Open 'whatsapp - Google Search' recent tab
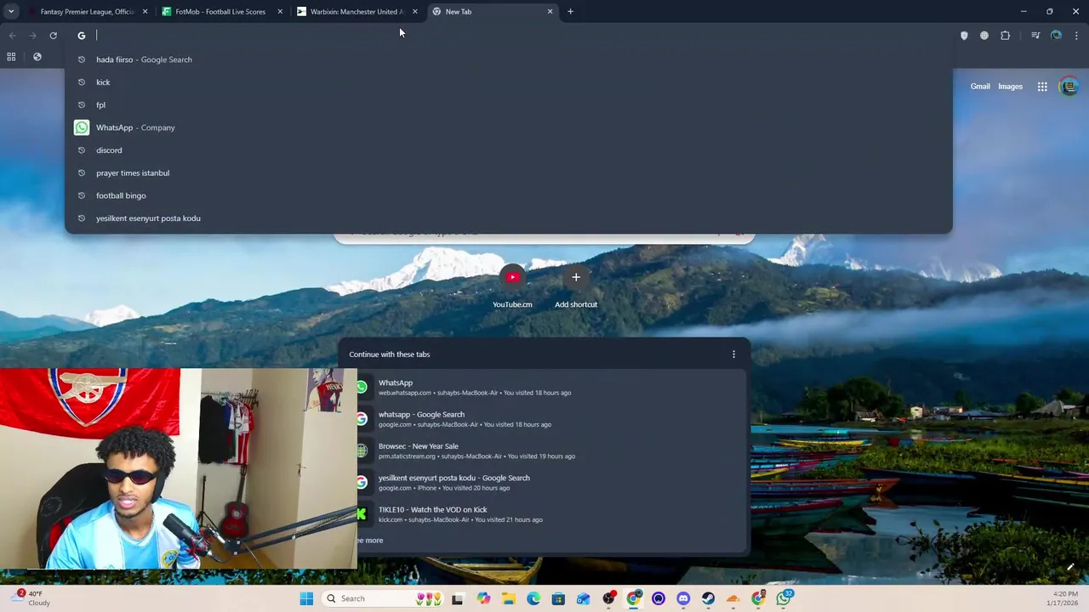This screenshot has width=1089, height=612. click(x=544, y=419)
